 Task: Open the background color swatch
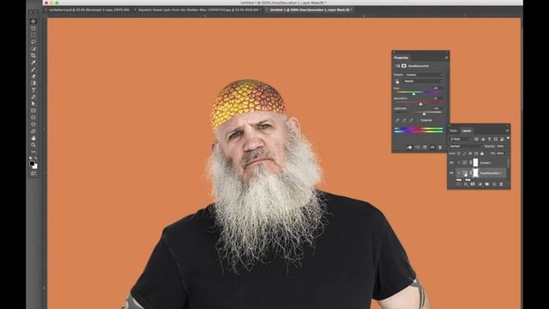pos(35,167)
